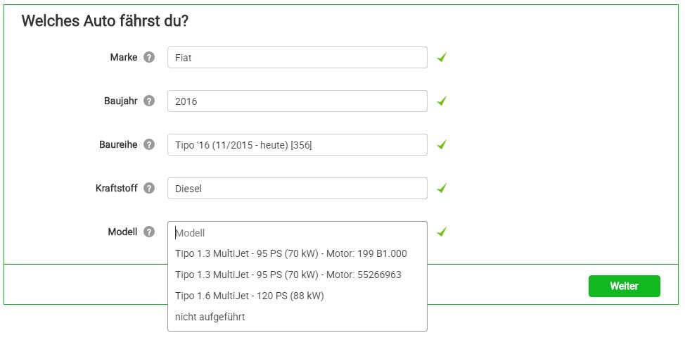Open the Marke dropdown showing Fiat
This screenshot has width=685, height=340.
[297, 58]
